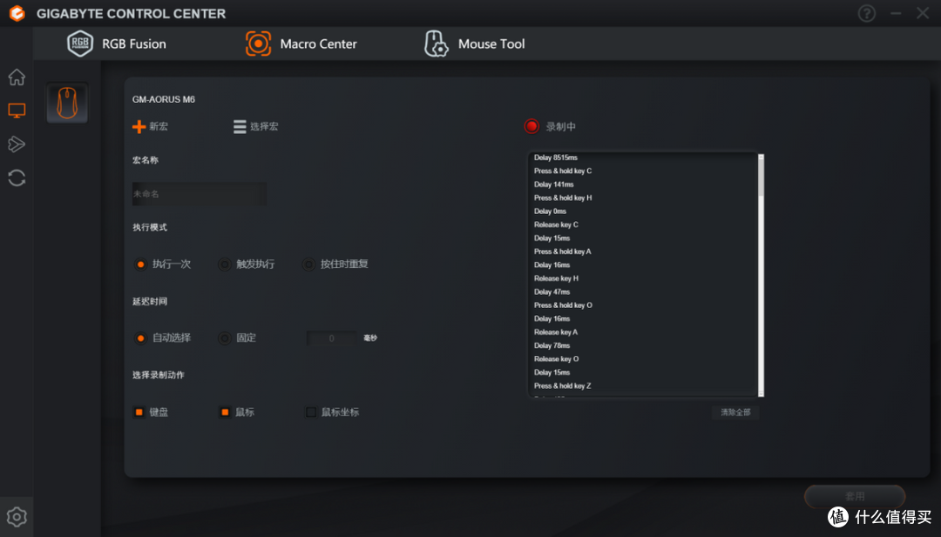941x537 pixels.
Task: Select the AORUS M6 mouse thumbnail
Action: click(x=67, y=103)
